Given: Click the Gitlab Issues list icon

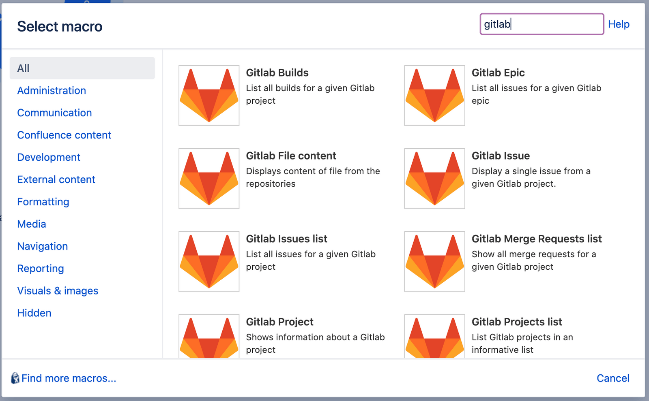Looking at the screenshot, I should tap(208, 261).
